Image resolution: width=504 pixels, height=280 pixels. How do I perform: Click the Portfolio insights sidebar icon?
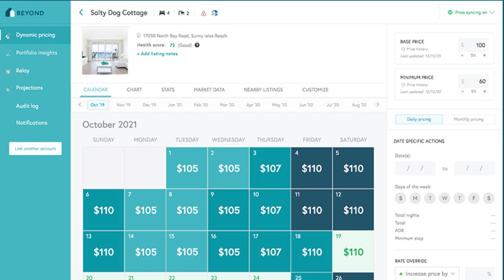point(8,53)
